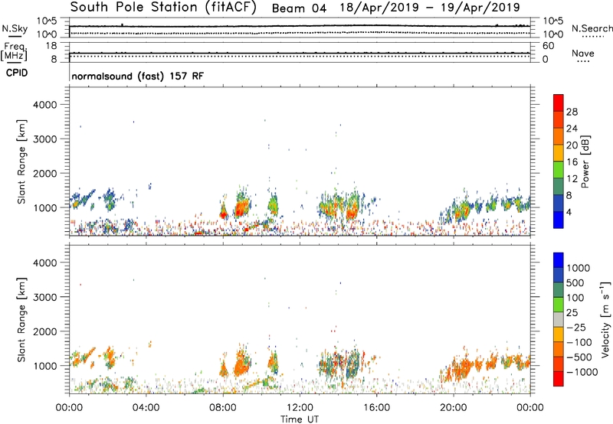
Task: Click the 'normalsound (fast) 157 RF' text
Action: 138,76
